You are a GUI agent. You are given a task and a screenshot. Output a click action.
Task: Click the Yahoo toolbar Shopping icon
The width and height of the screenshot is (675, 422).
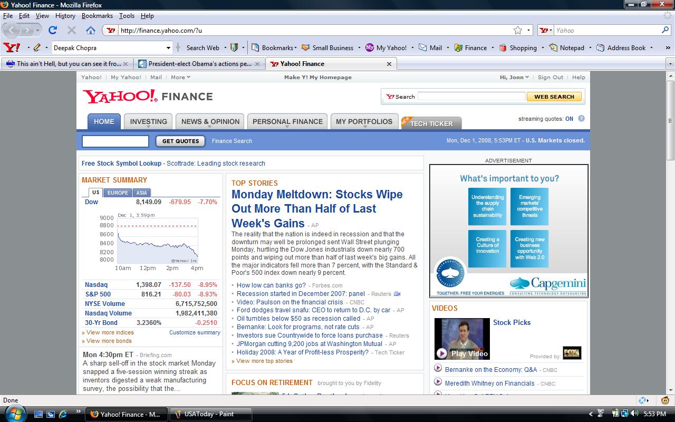(x=503, y=47)
